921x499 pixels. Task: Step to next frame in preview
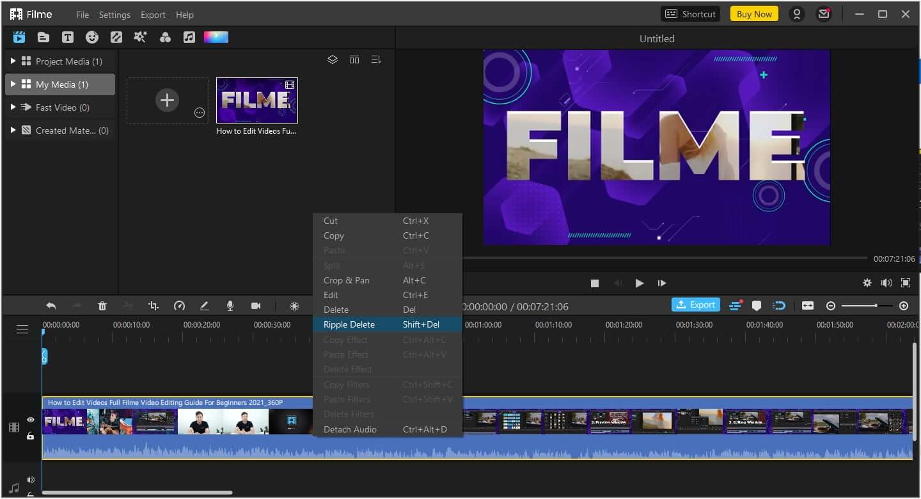(x=662, y=283)
